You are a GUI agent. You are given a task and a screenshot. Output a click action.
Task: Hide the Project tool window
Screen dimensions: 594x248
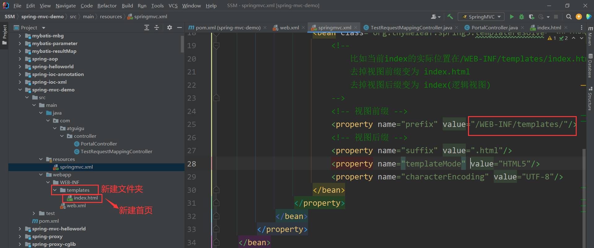(x=179, y=27)
